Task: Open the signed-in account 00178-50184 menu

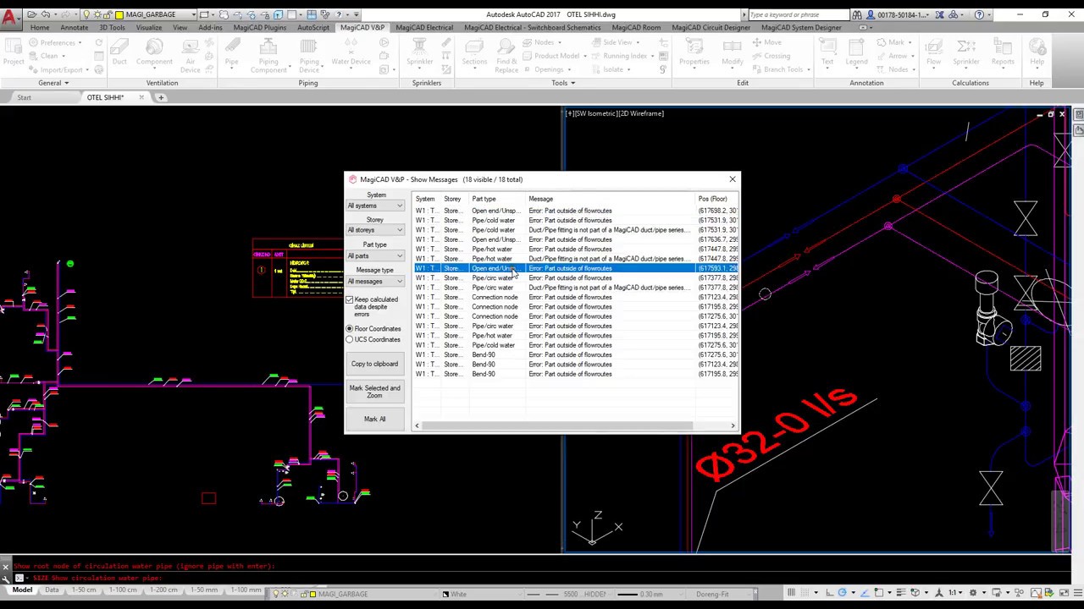Action: click(x=904, y=14)
